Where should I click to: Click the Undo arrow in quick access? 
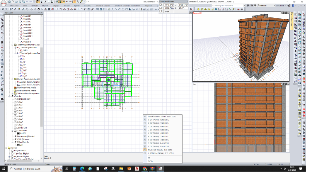[27, 2]
